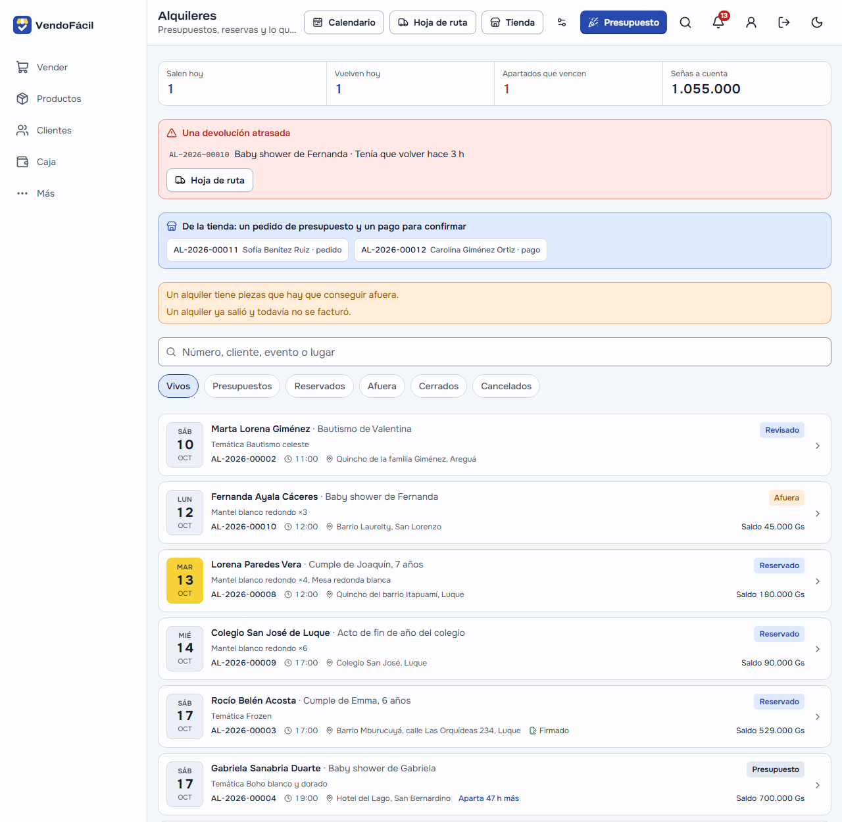Click location pin for Barrio Mburucuyá
Image resolution: width=842 pixels, height=822 pixels.
click(330, 731)
